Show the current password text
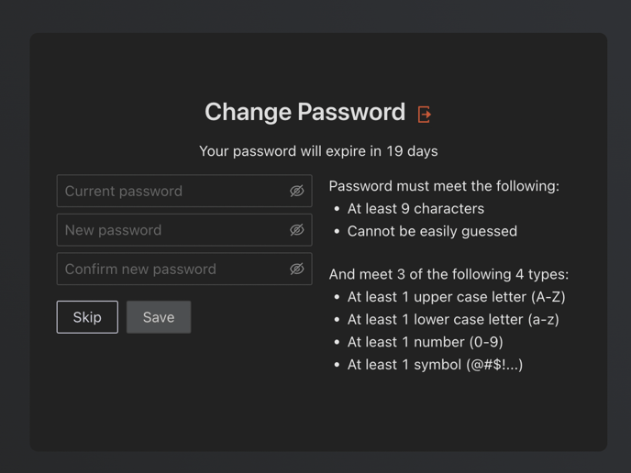The height and width of the screenshot is (473, 631). coord(296,191)
